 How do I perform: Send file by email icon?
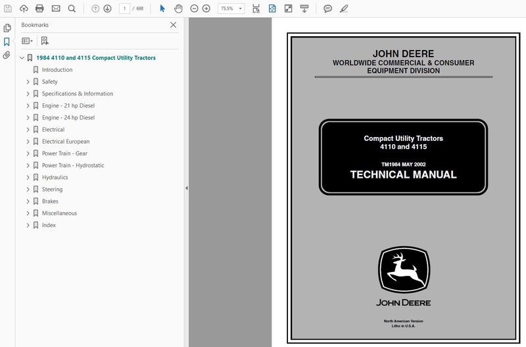click(x=56, y=9)
